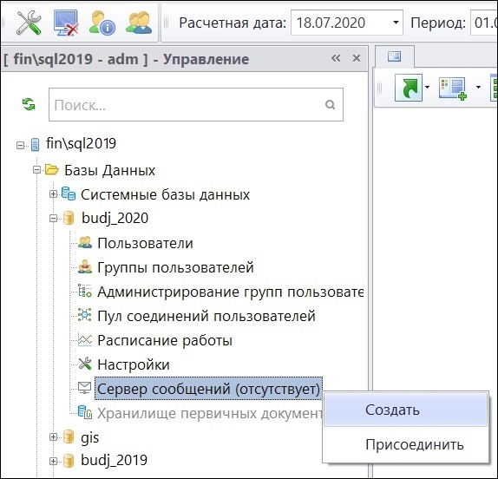This screenshot has width=498, height=479.
Task: Collapse the Управление panel with double chevron
Action: coord(336,58)
